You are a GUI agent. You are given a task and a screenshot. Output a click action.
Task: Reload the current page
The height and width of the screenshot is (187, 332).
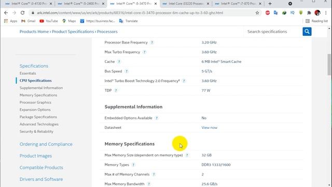22,12
